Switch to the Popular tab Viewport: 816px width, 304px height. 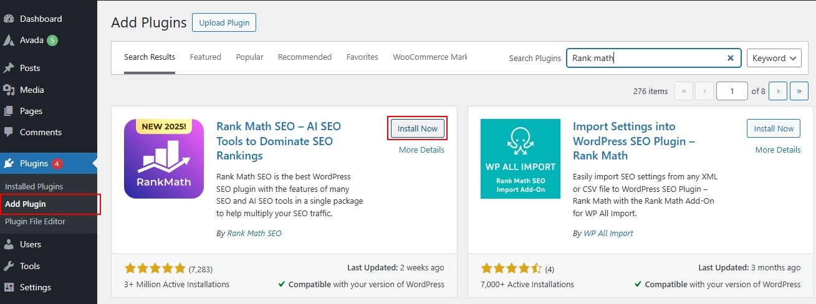pyautogui.click(x=249, y=57)
